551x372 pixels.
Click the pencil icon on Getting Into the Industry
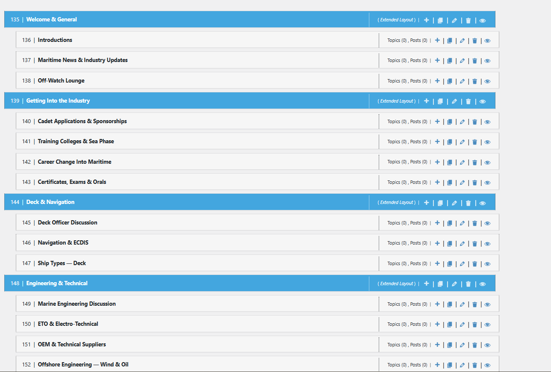454,101
